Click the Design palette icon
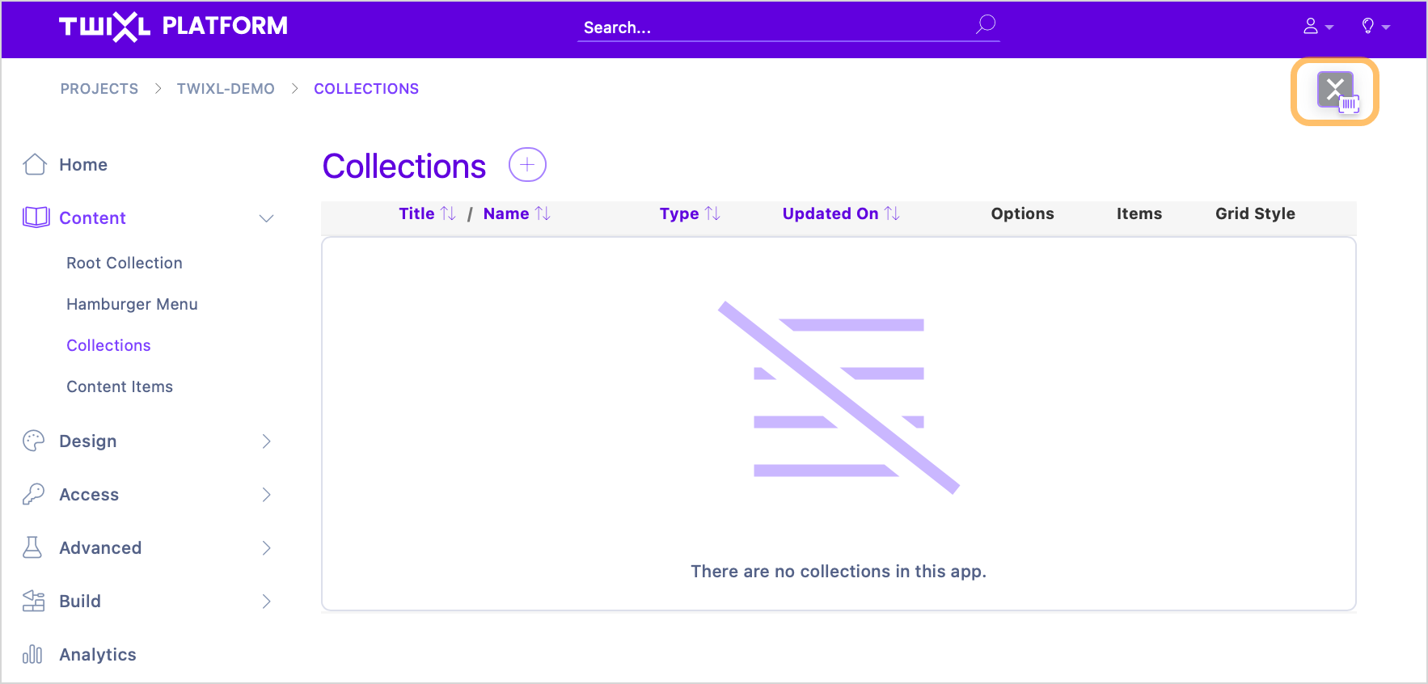1428x684 pixels. tap(34, 441)
